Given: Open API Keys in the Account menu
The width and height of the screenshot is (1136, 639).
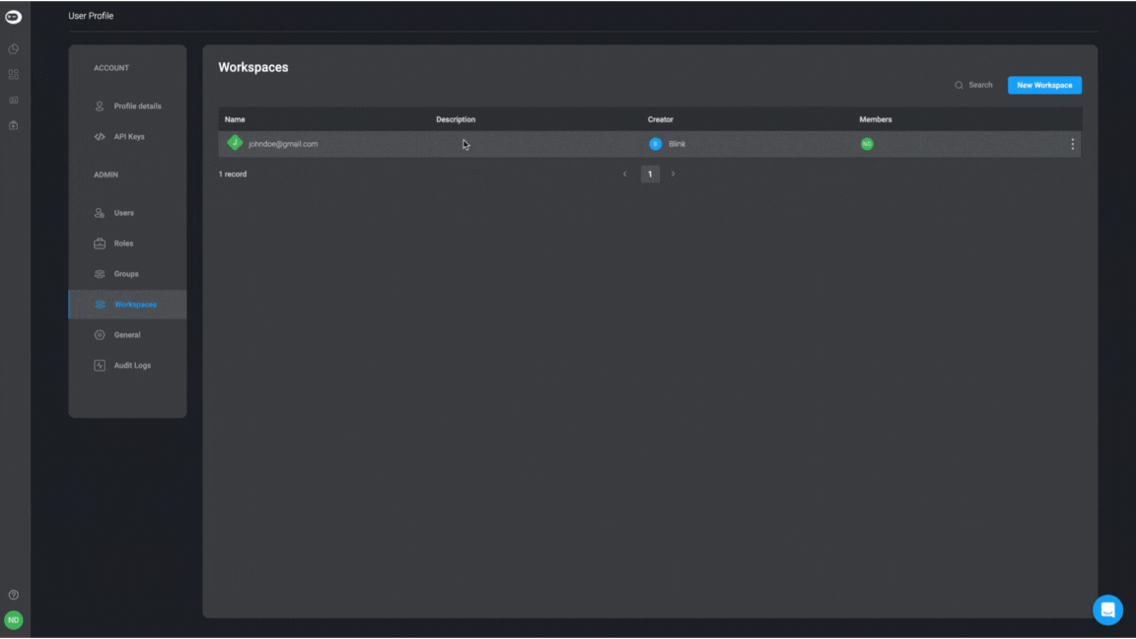Looking at the screenshot, I should click(127, 137).
